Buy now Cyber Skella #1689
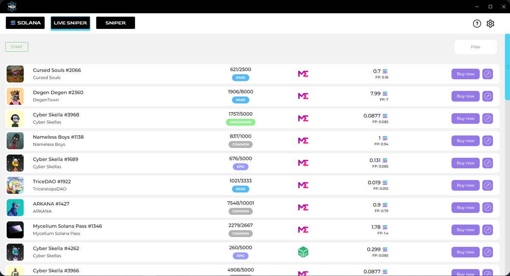 tap(465, 163)
